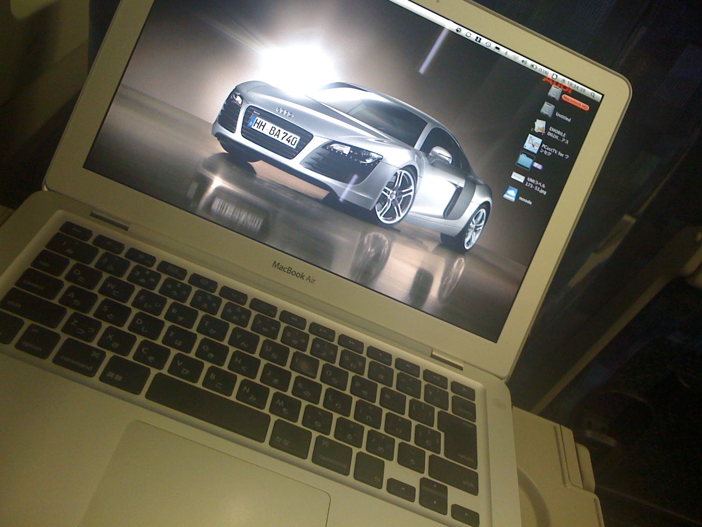This screenshot has height=527, width=702.
Task: Open the Macintosh HD drive icon
Action: point(555,93)
